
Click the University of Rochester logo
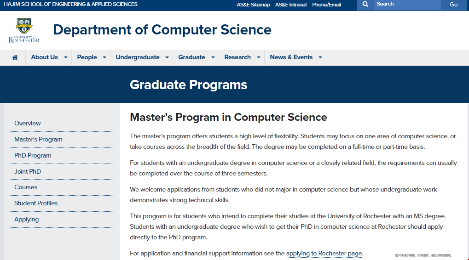[x=24, y=30]
